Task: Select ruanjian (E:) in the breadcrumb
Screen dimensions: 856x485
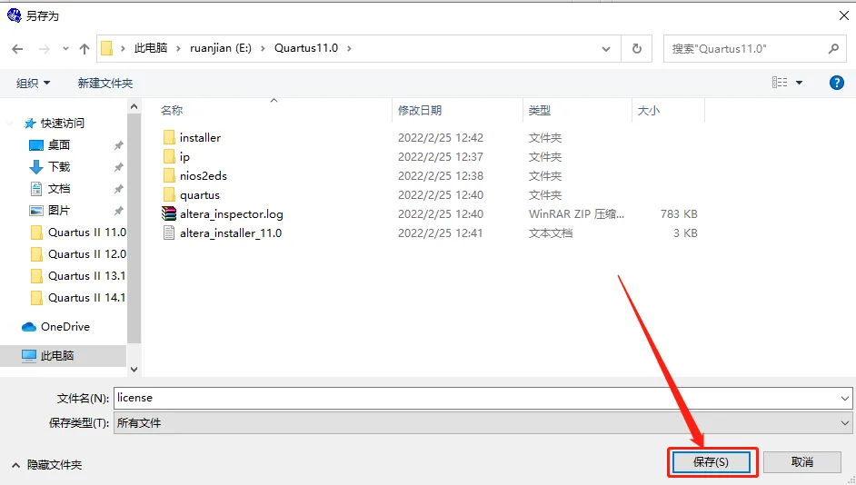Action: point(221,48)
